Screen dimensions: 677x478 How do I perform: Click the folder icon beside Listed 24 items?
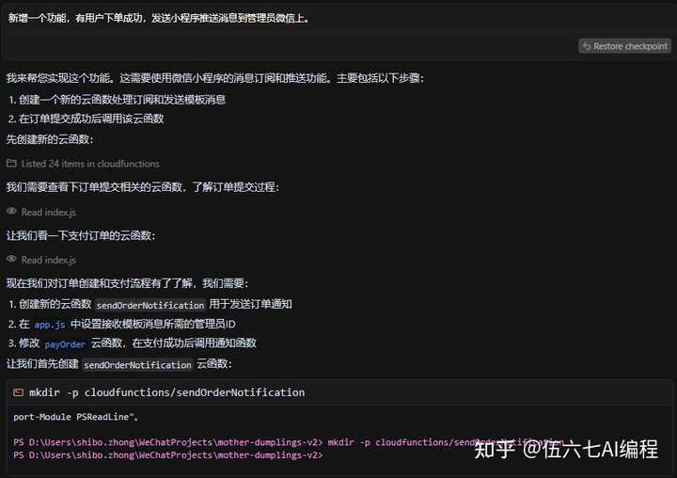click(x=11, y=163)
